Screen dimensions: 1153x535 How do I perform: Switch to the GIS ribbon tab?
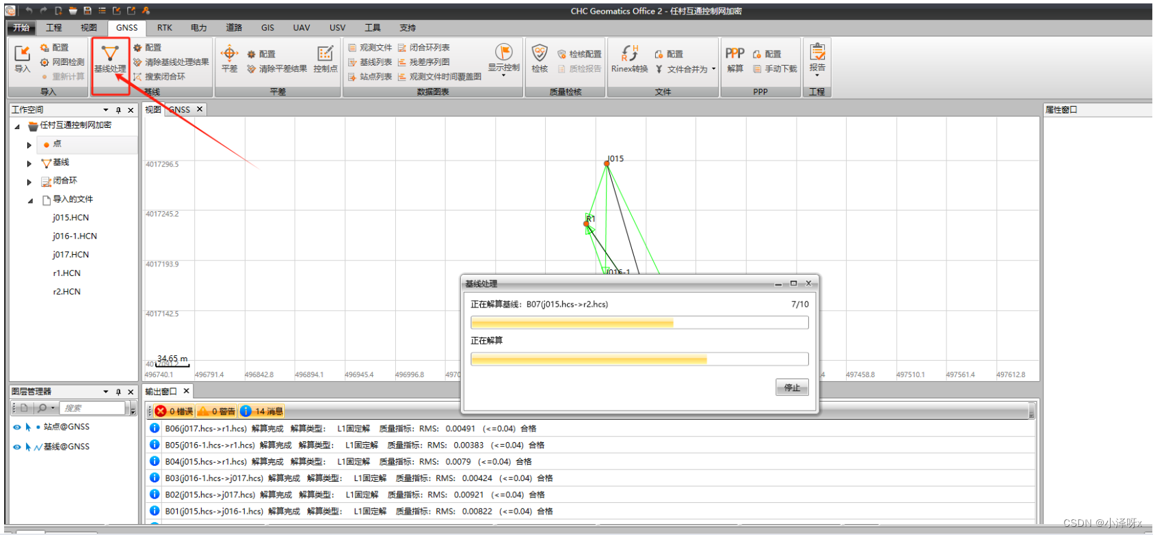click(267, 27)
